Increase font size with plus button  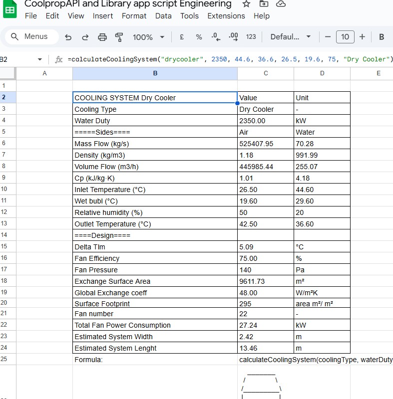pyautogui.click(x=362, y=37)
